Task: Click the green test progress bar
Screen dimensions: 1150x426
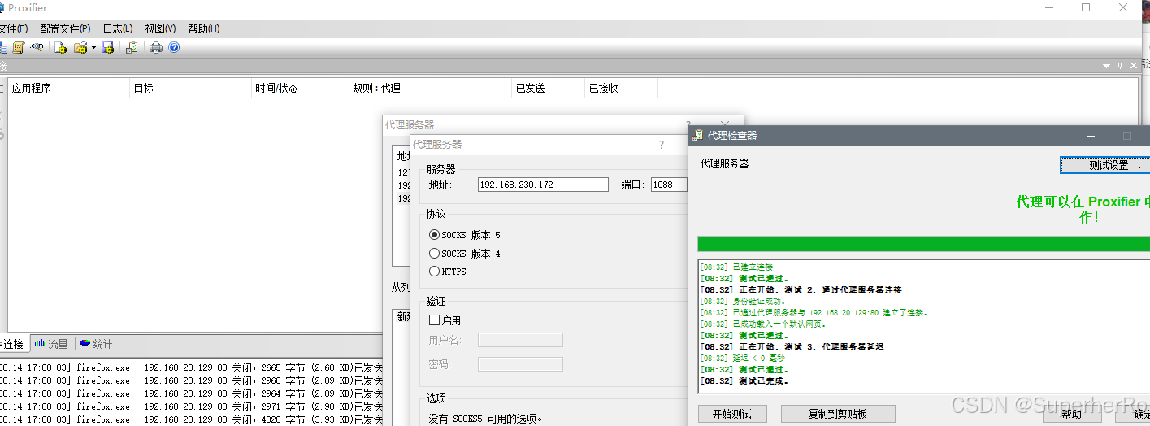Action: [924, 244]
